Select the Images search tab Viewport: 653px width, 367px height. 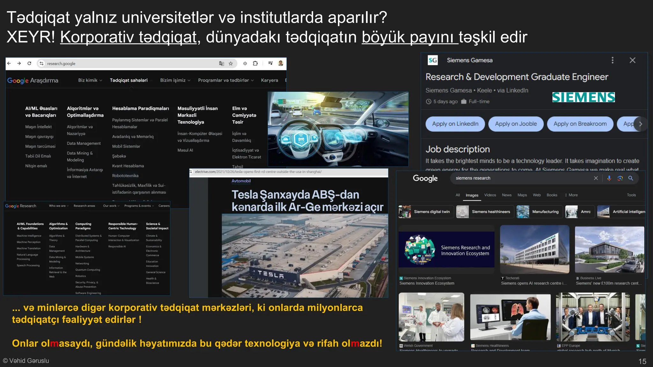(x=472, y=195)
